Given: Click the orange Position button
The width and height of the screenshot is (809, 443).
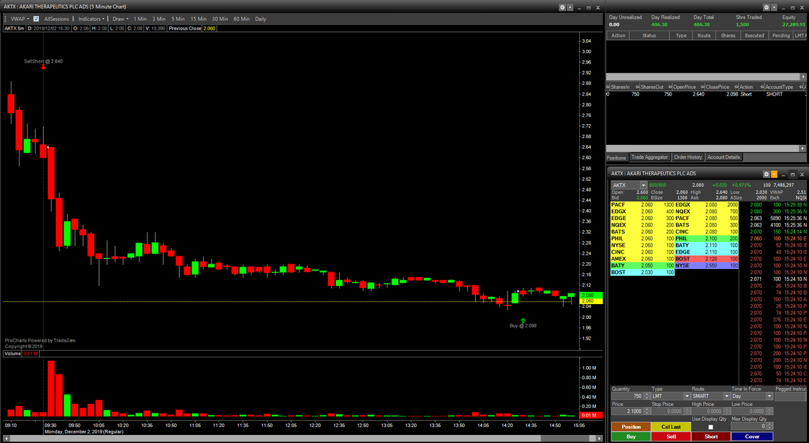Looking at the screenshot, I should pyautogui.click(x=631, y=427).
